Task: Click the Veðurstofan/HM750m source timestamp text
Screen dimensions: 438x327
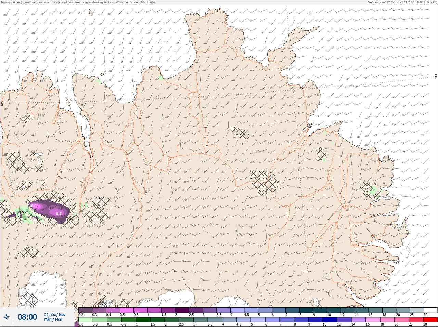Action: (x=402, y=2)
